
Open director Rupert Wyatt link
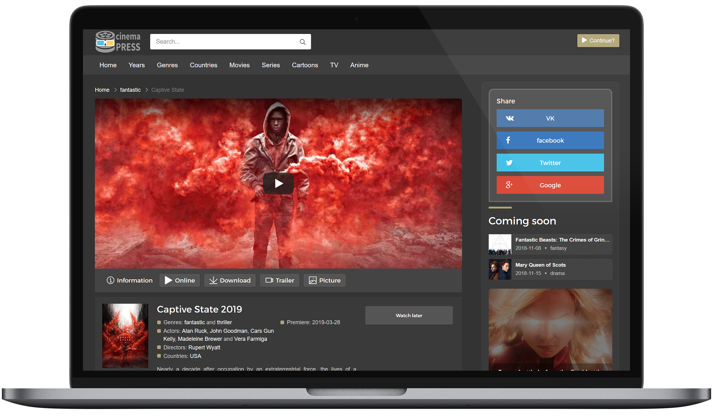click(204, 347)
